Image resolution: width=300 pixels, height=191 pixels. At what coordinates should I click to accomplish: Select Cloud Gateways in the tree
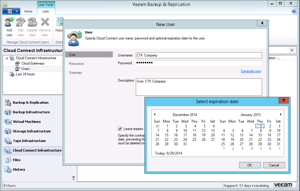coord(33,63)
